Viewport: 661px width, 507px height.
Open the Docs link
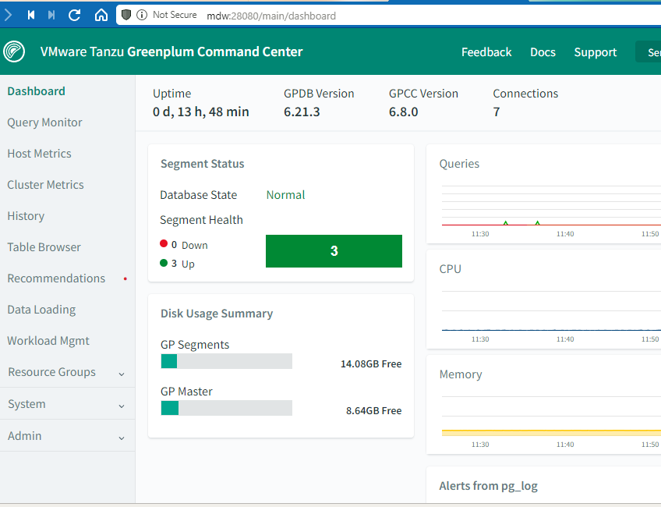tap(543, 52)
